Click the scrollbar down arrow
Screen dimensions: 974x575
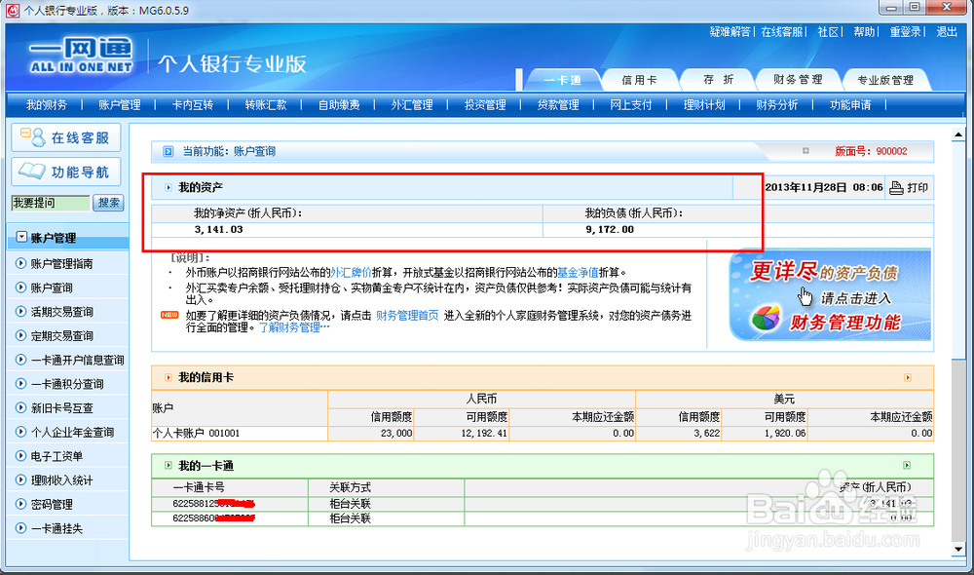tap(957, 549)
